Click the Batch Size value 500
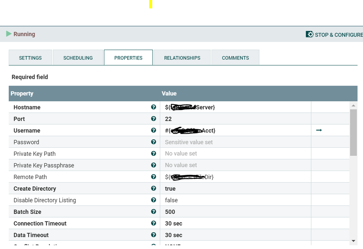 click(x=170, y=212)
